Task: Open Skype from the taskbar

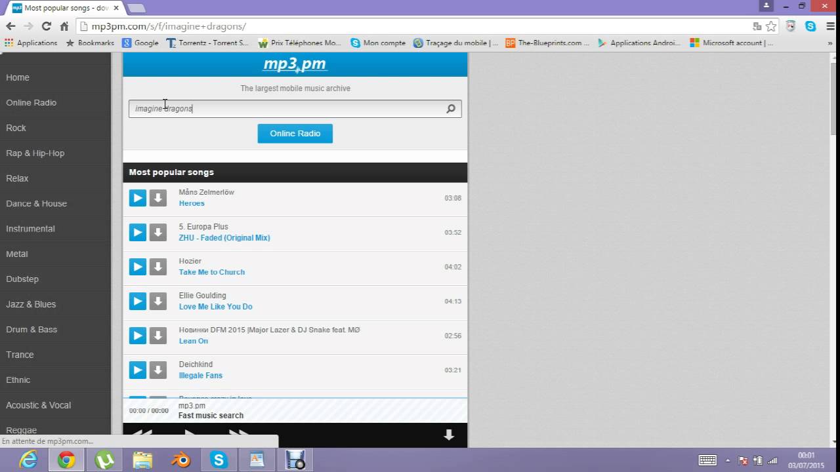Action: click(x=219, y=460)
